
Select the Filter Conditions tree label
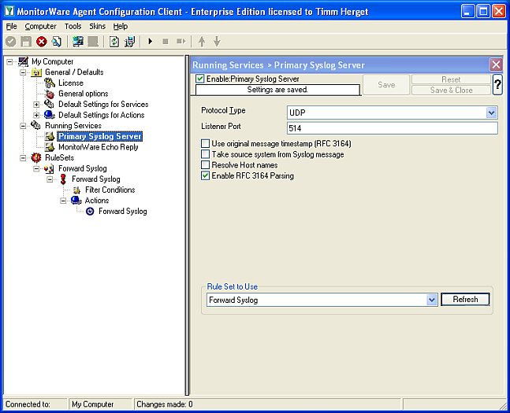110,190
